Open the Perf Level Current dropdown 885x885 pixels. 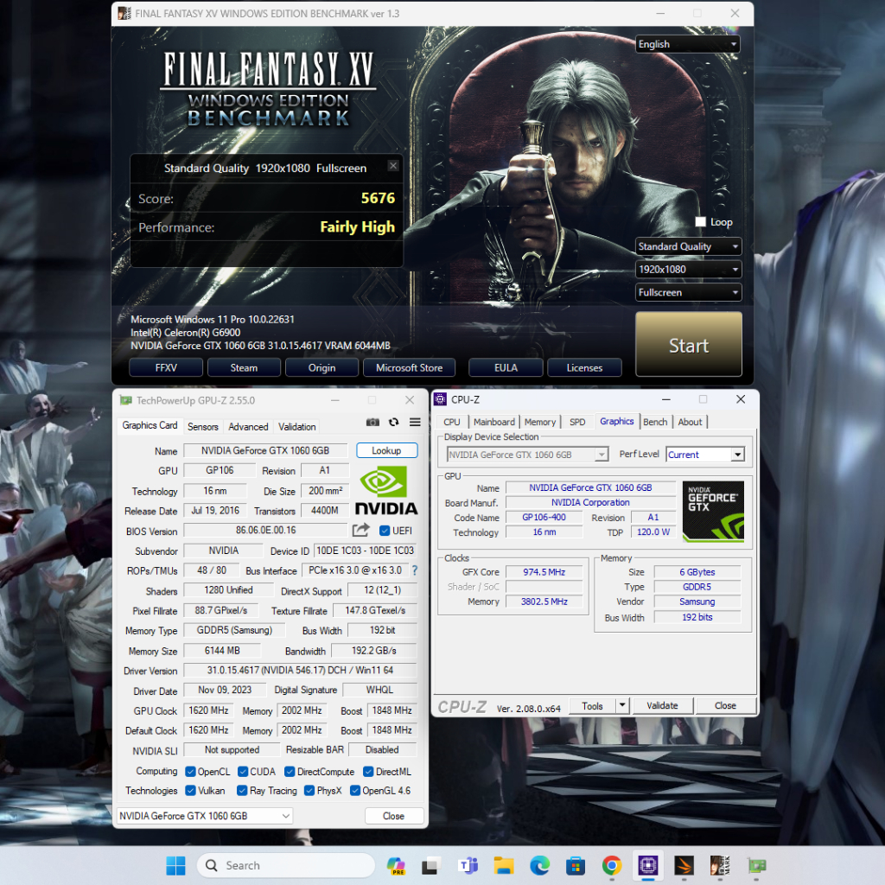click(x=704, y=455)
